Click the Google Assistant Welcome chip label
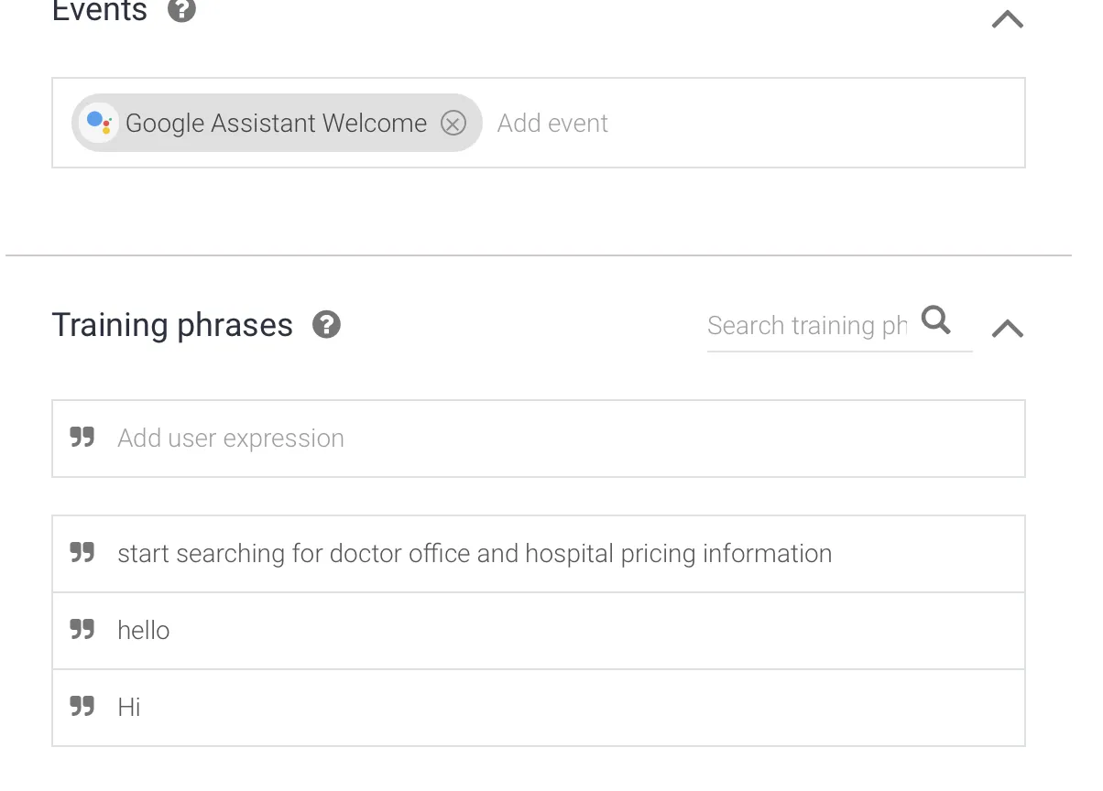Screen dimensions: 1103x791 coord(276,123)
